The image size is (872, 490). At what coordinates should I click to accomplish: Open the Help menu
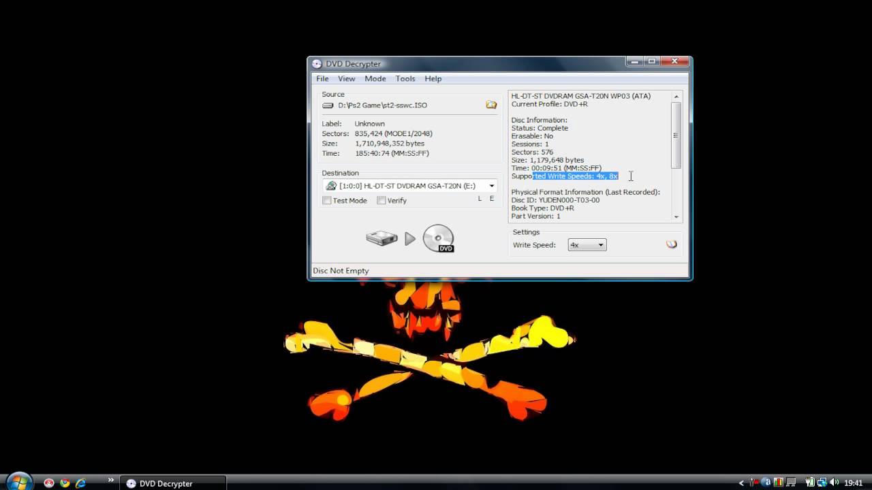click(x=433, y=79)
